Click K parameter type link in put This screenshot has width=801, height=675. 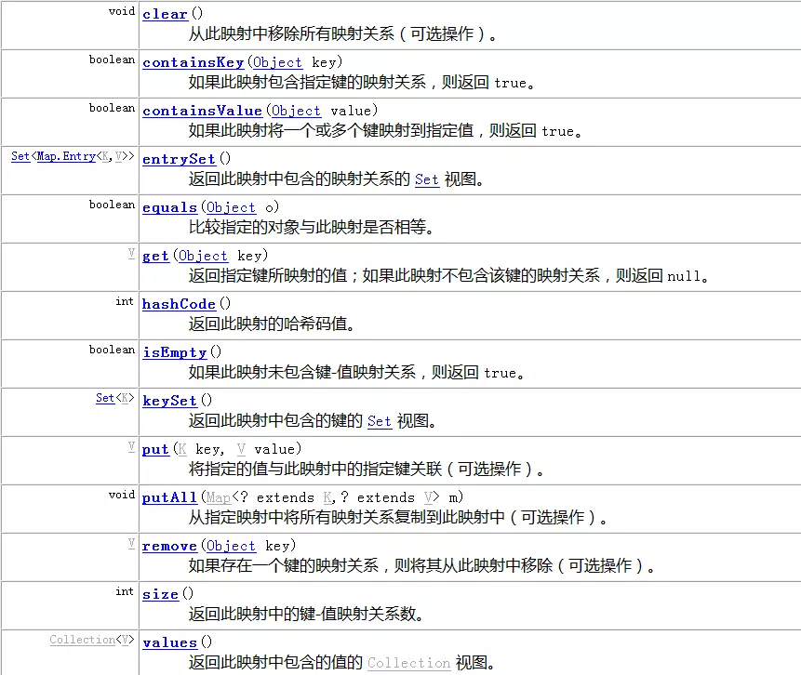182,449
